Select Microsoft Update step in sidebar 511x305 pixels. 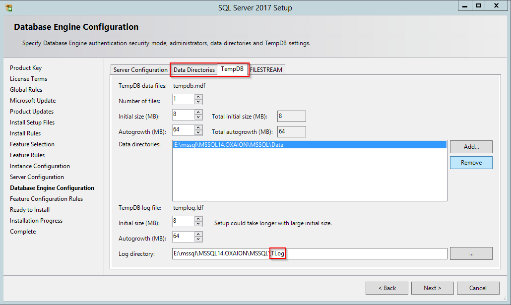tap(33, 101)
